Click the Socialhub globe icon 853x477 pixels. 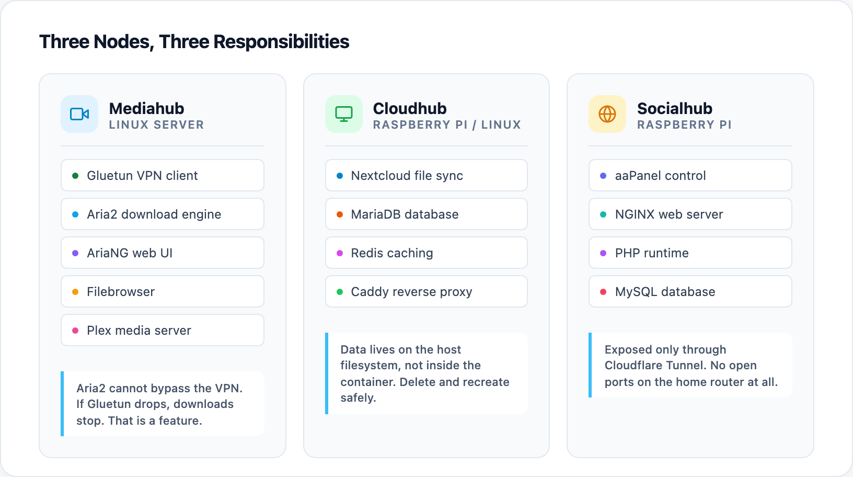(607, 114)
